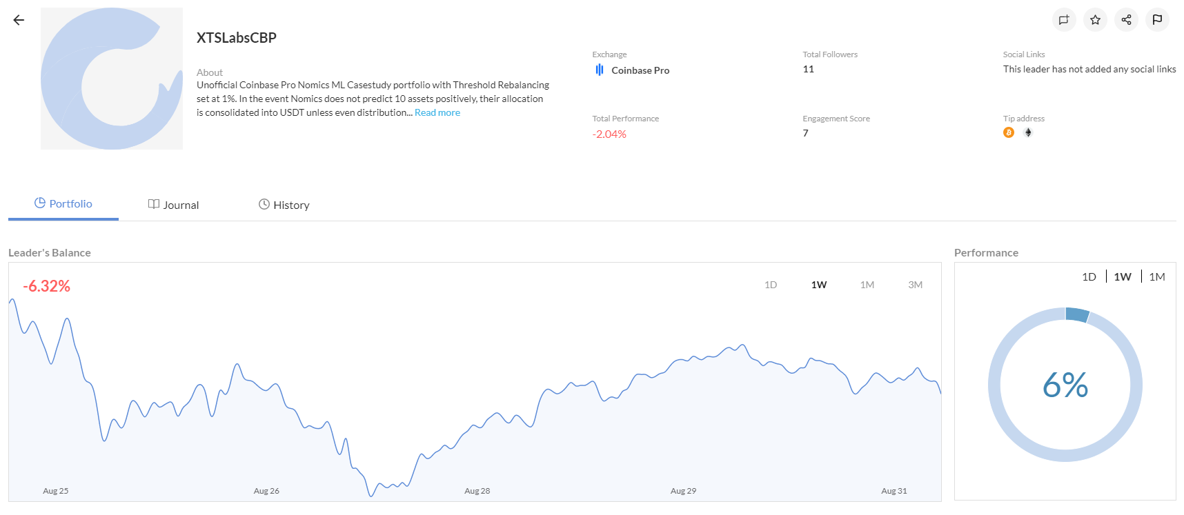Report leader using the flag icon
The image size is (1184, 515).
point(1157,20)
